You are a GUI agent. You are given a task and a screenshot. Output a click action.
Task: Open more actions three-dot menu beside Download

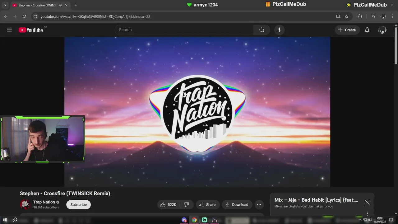pyautogui.click(x=259, y=204)
